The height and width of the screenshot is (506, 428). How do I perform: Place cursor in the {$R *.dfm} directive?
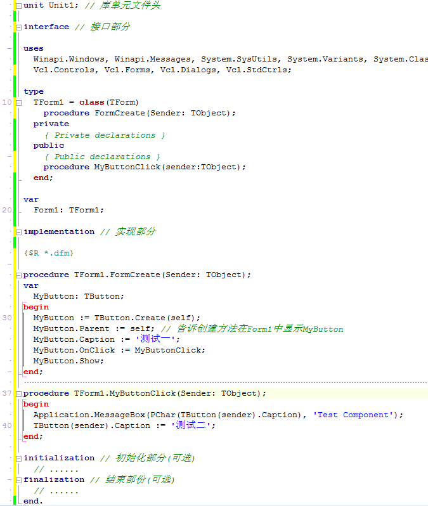pyautogui.click(x=49, y=253)
